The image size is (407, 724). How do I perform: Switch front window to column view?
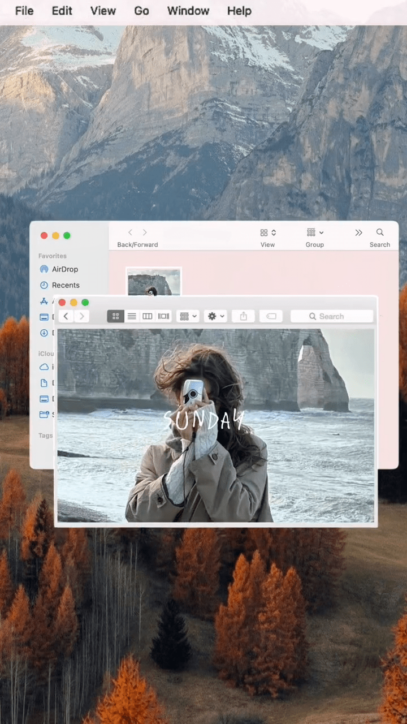pos(148,316)
